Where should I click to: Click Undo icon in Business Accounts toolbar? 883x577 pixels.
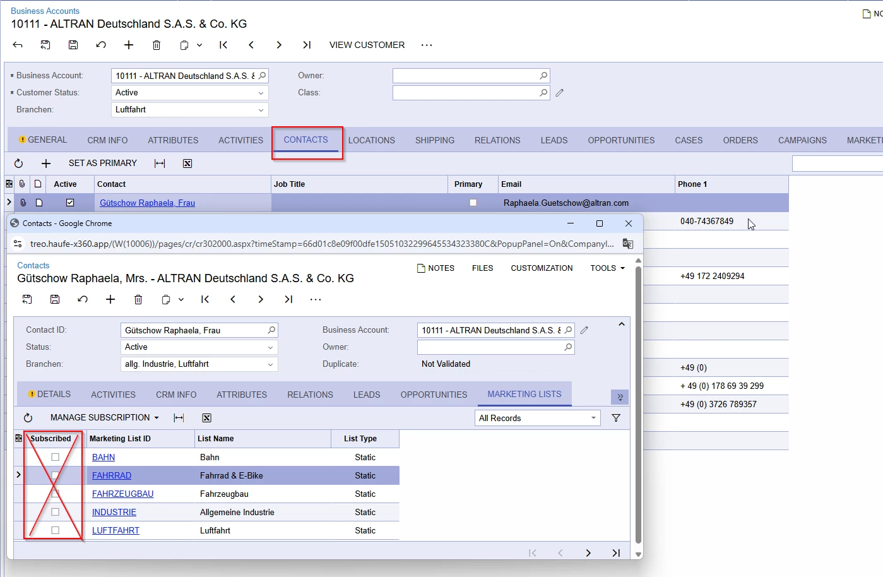101,45
